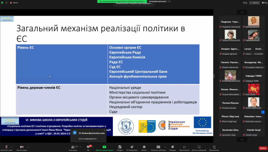Open Реакции reactions menu

(172, 147)
